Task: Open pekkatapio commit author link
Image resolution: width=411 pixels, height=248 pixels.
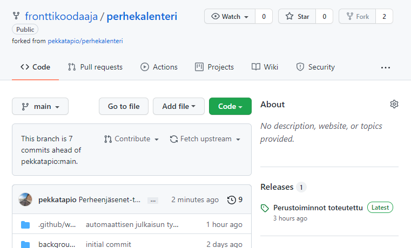Action: pos(57,200)
